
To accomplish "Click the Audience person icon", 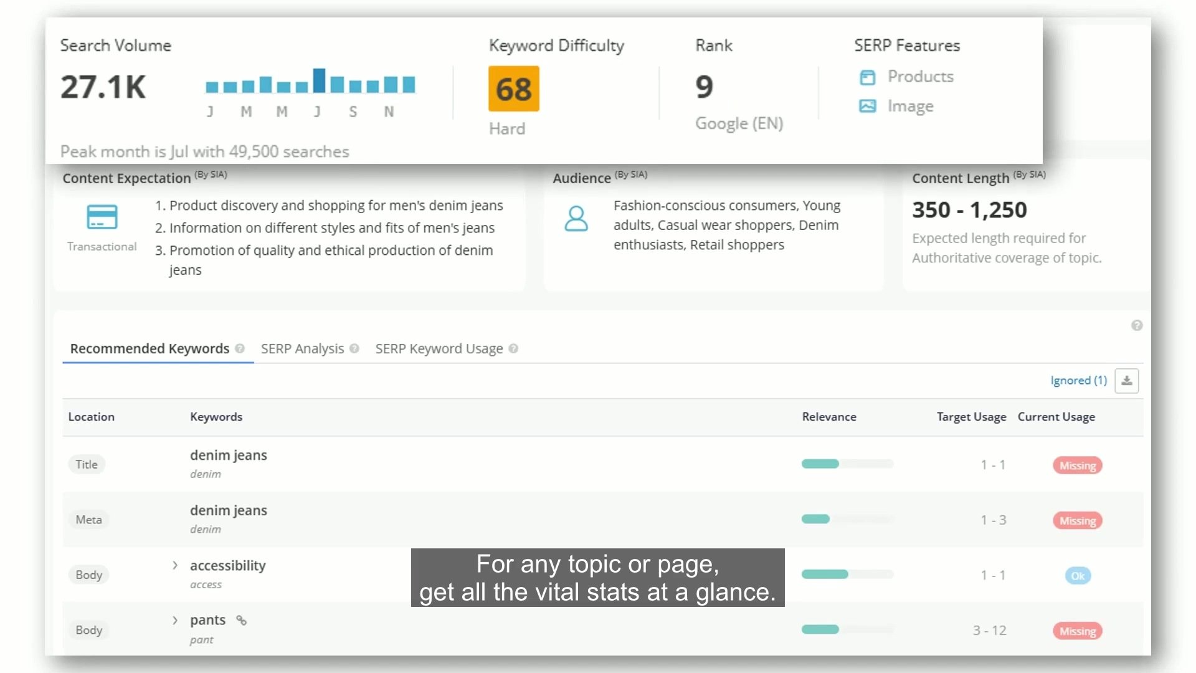I will [x=576, y=219].
